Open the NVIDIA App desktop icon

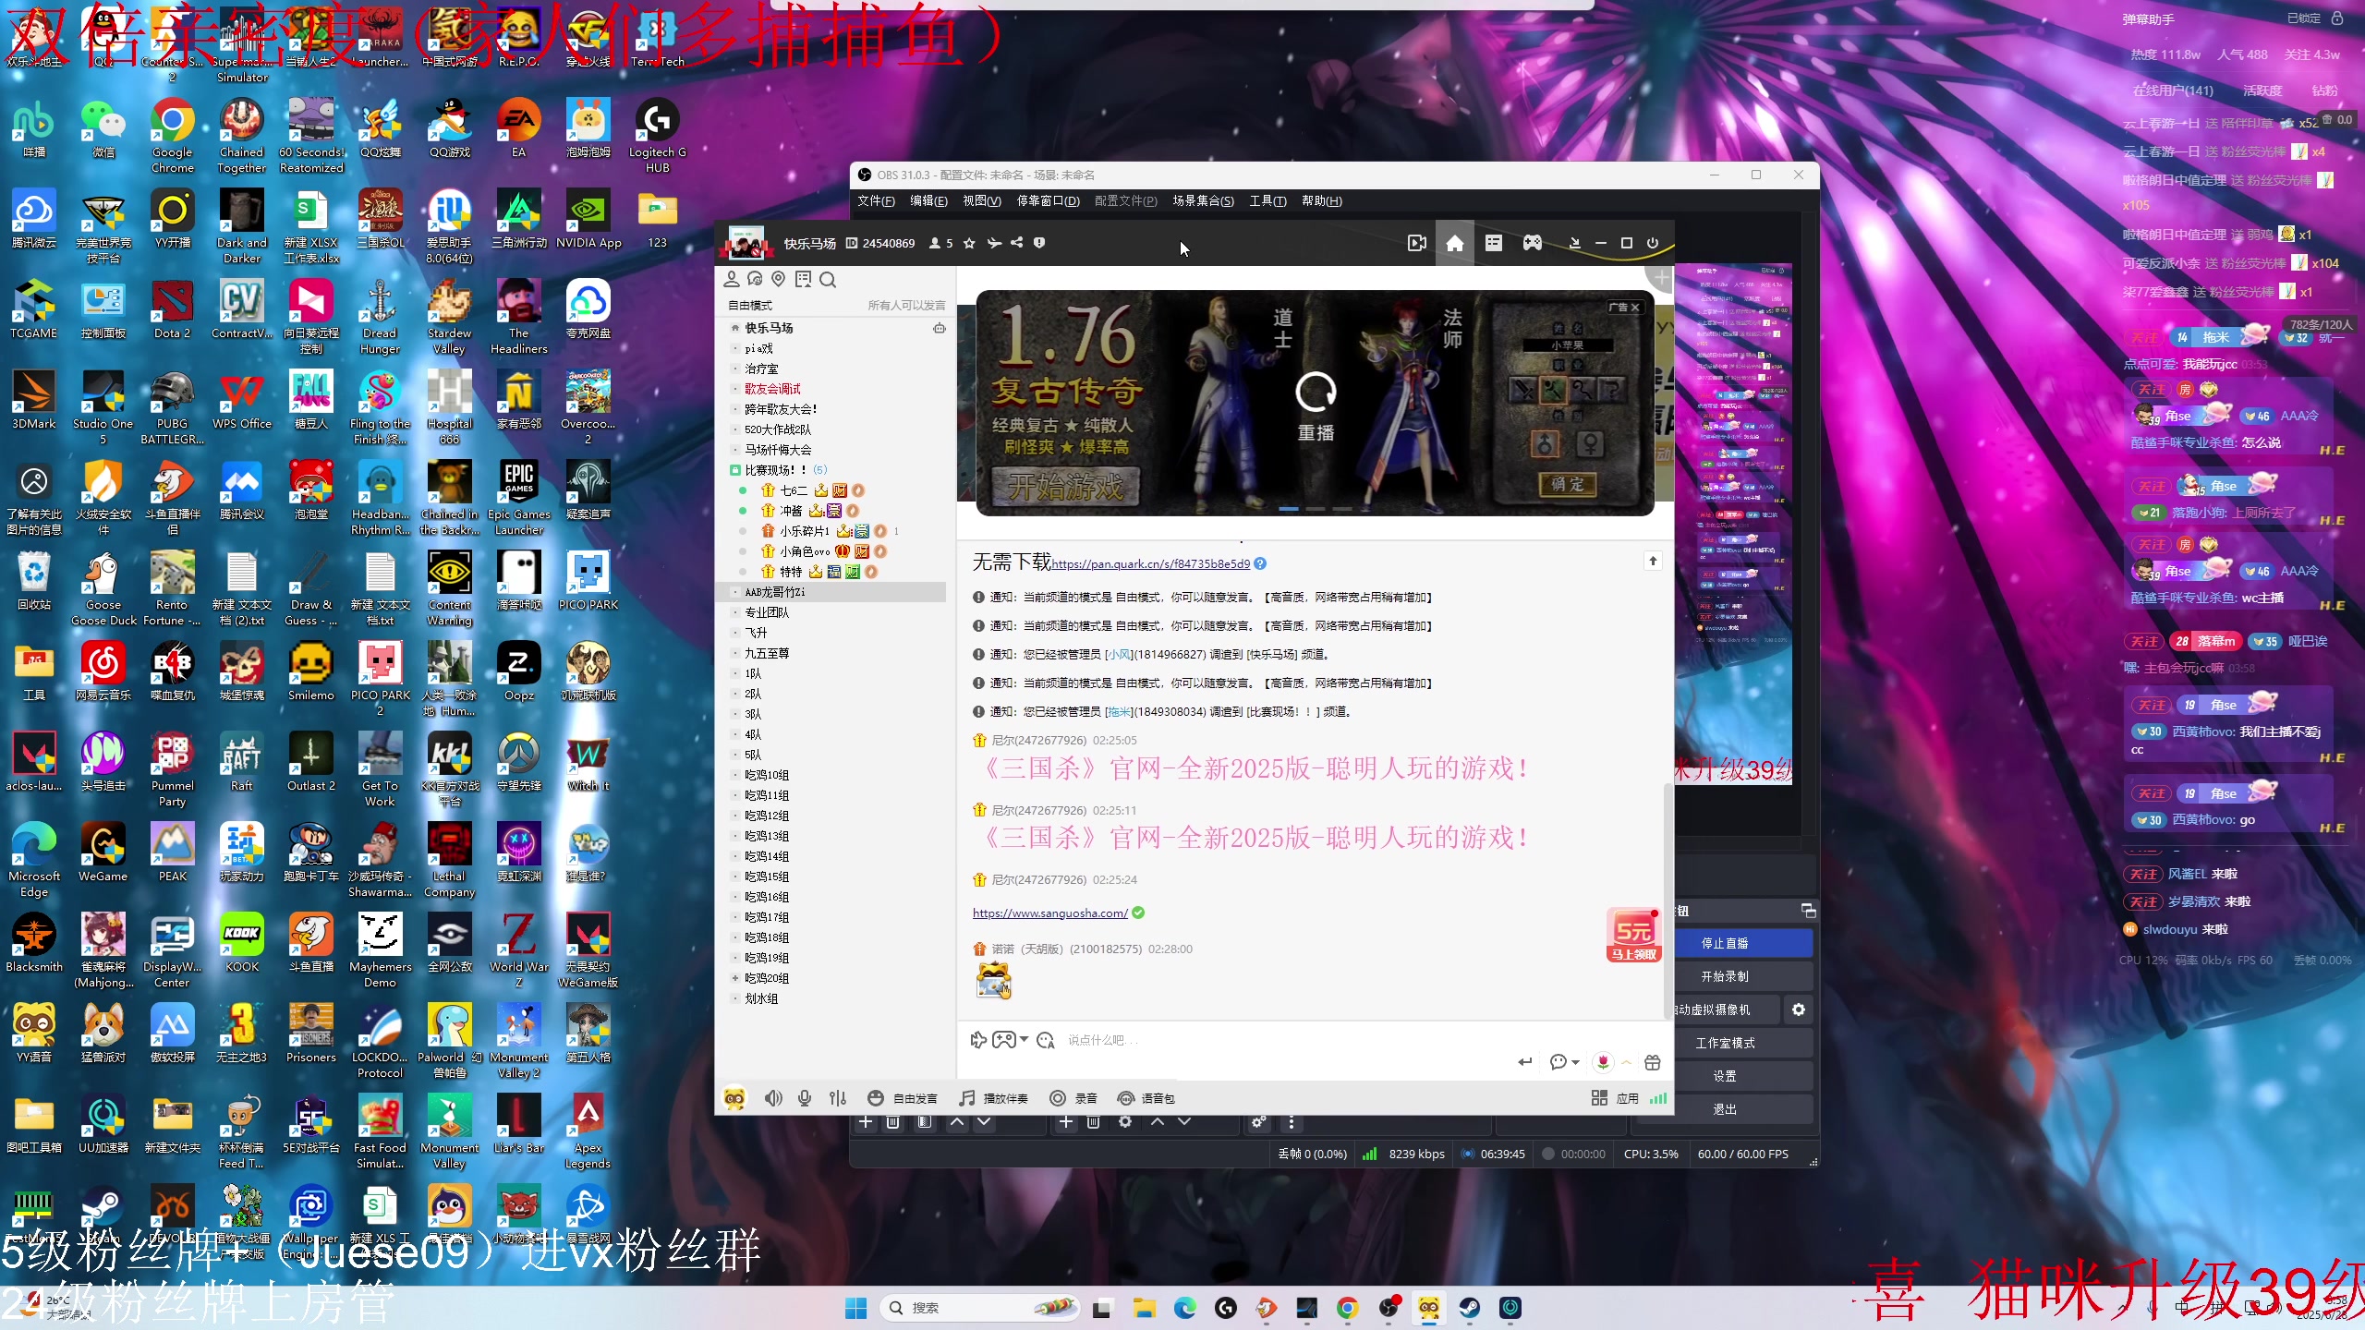[x=588, y=220]
